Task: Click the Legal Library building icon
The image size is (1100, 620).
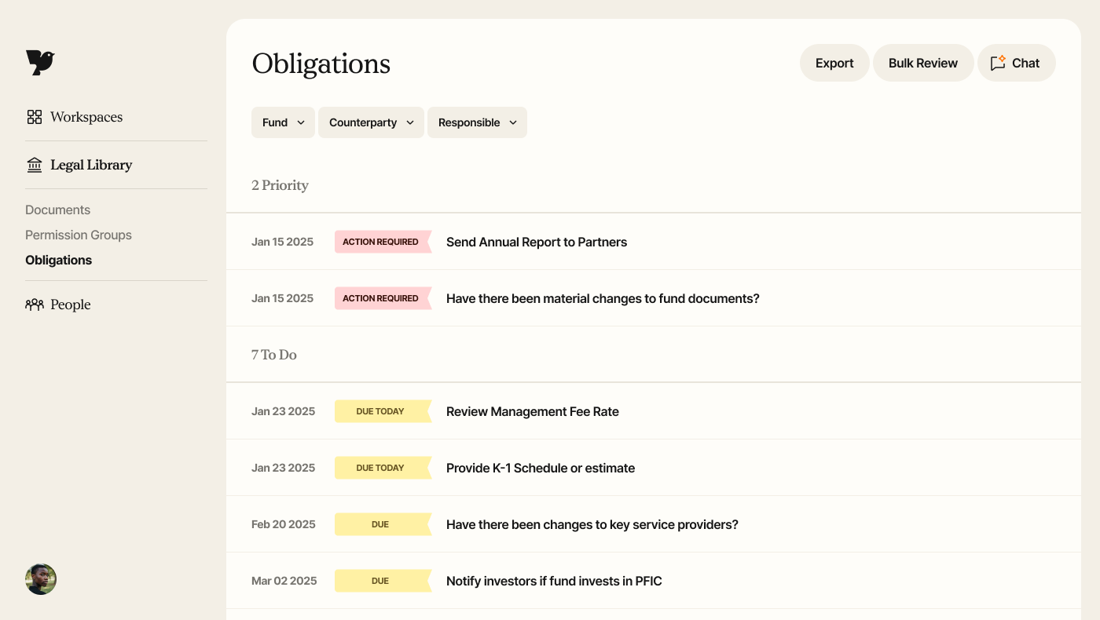Action: (x=35, y=165)
